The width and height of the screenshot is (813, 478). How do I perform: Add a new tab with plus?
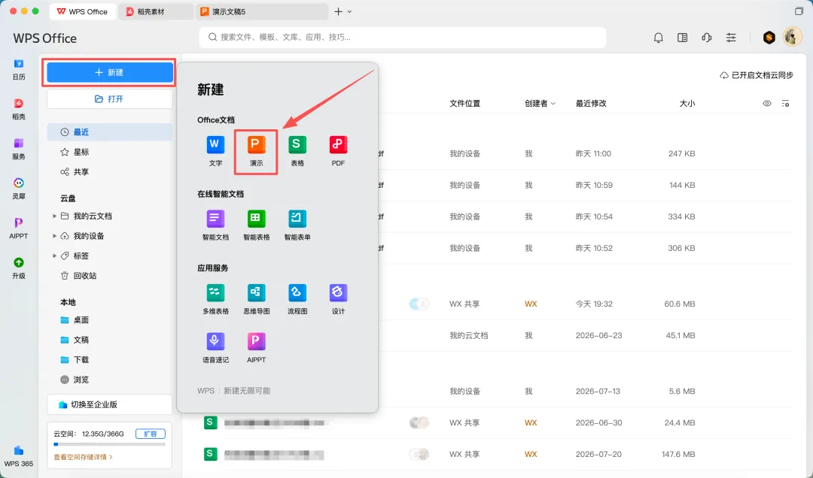tap(338, 11)
